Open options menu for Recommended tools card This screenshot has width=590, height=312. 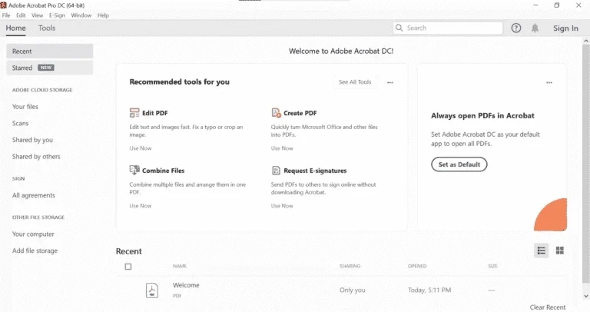tap(389, 82)
